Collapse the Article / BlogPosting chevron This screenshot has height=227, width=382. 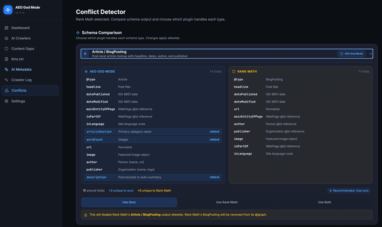pos(370,54)
